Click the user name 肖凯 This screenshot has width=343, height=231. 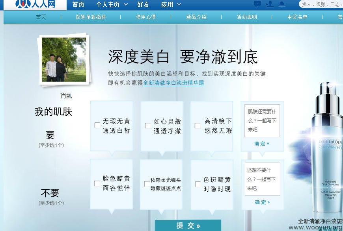tap(66, 96)
